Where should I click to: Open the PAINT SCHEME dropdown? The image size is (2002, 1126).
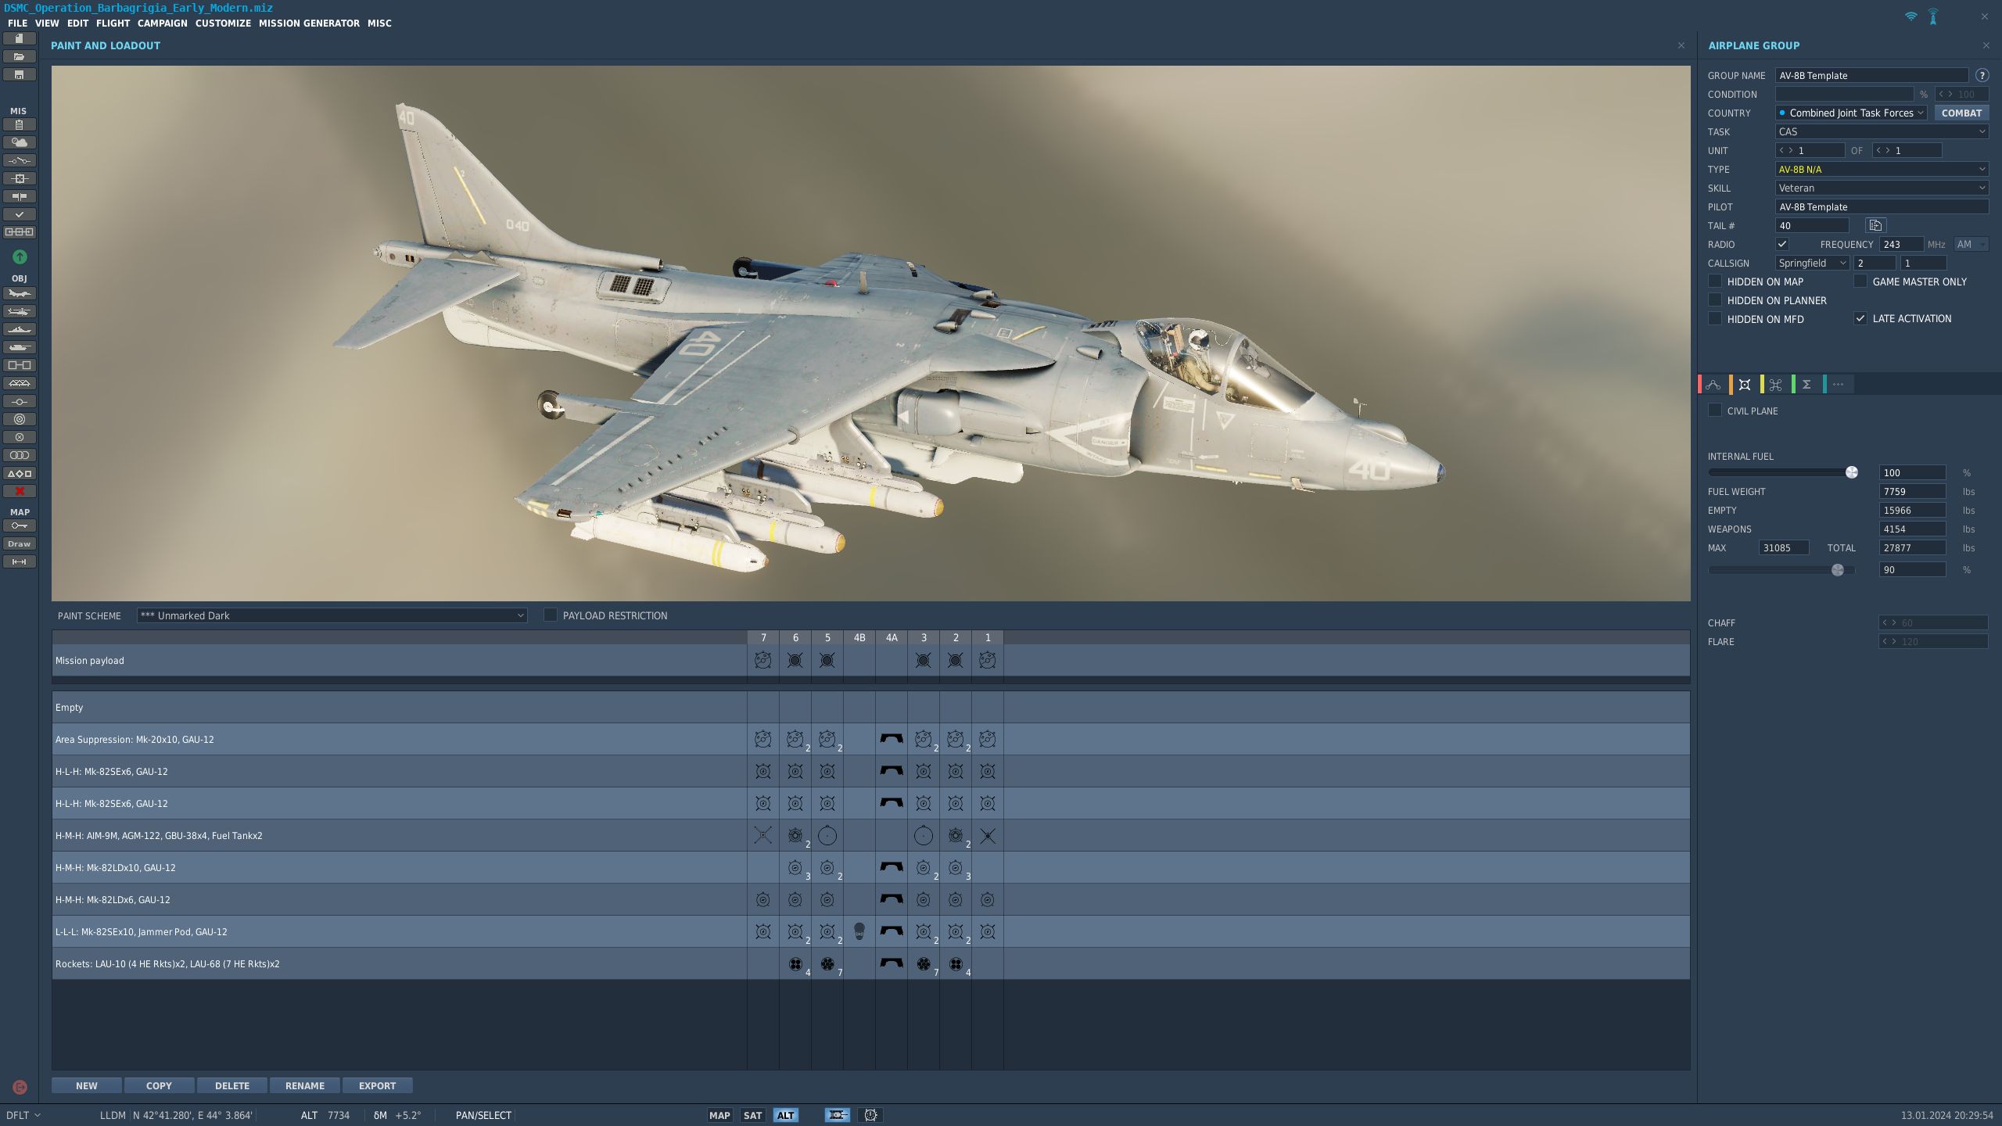coord(331,615)
